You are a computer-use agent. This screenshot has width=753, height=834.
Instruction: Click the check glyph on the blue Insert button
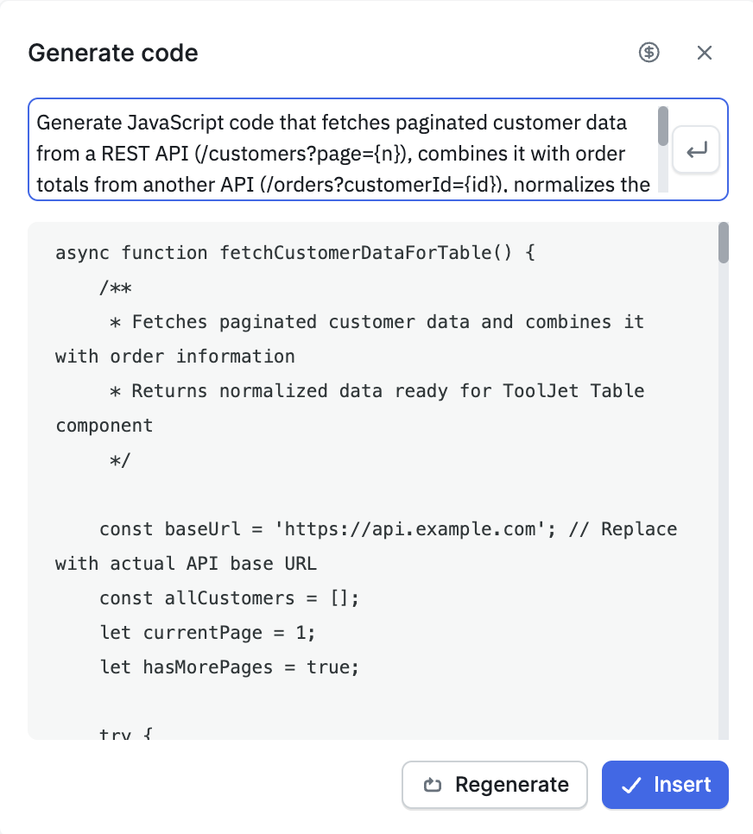click(x=632, y=785)
